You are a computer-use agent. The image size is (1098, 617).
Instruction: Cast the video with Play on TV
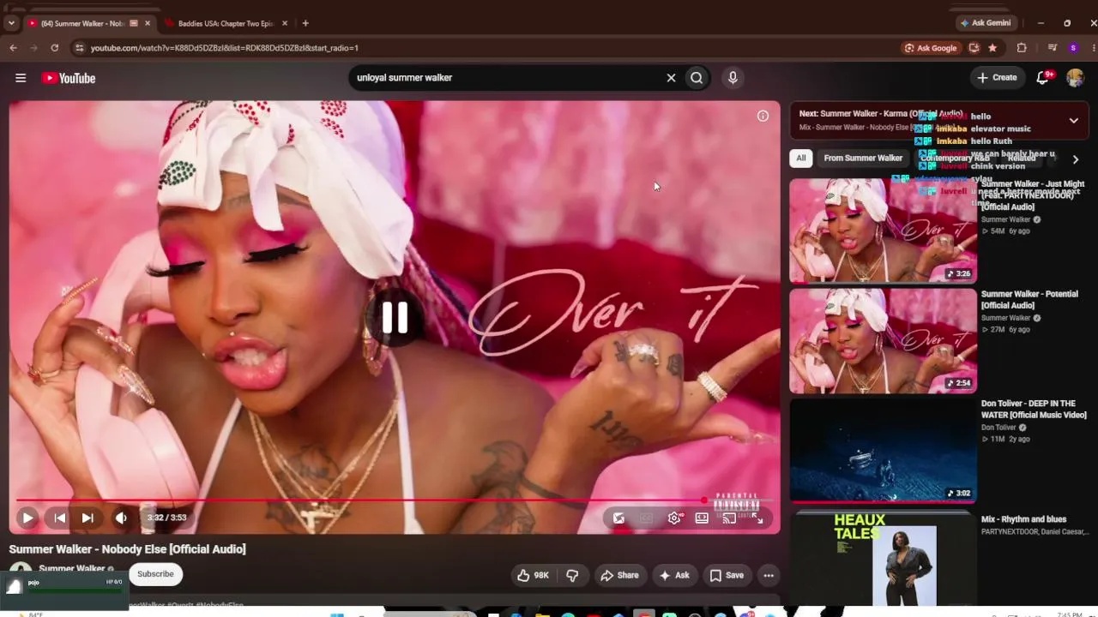(x=729, y=518)
